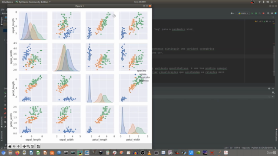Click the petal_length density subplot
The width and height of the screenshot is (278, 156).
click(100, 88)
